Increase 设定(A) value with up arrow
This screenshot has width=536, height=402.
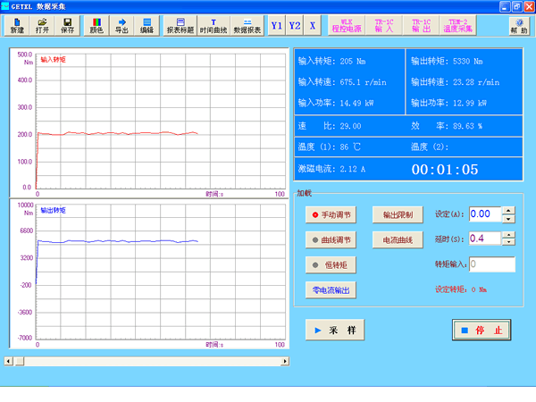click(x=508, y=210)
